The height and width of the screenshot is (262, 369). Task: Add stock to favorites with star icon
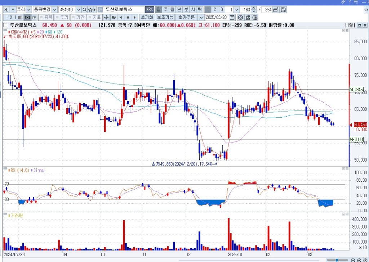(x=90, y=10)
